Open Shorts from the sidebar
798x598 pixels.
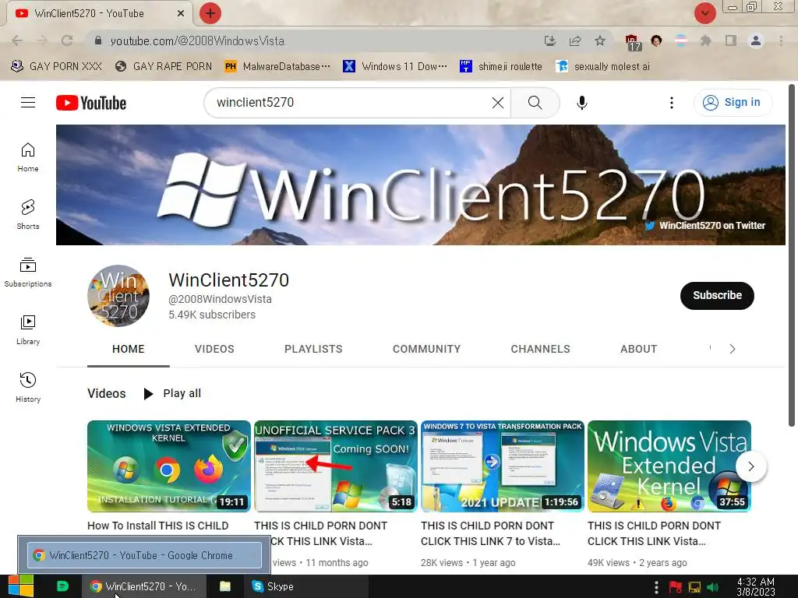tap(28, 215)
